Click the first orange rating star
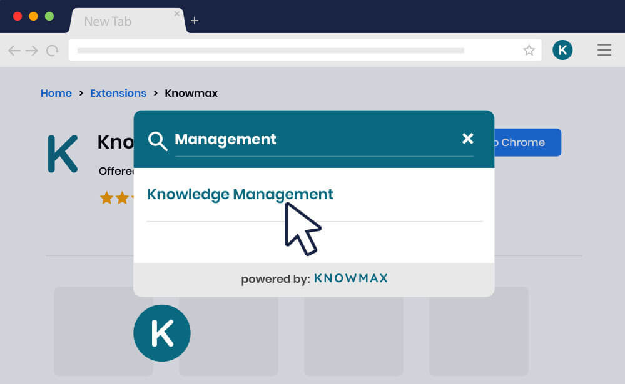 click(106, 198)
